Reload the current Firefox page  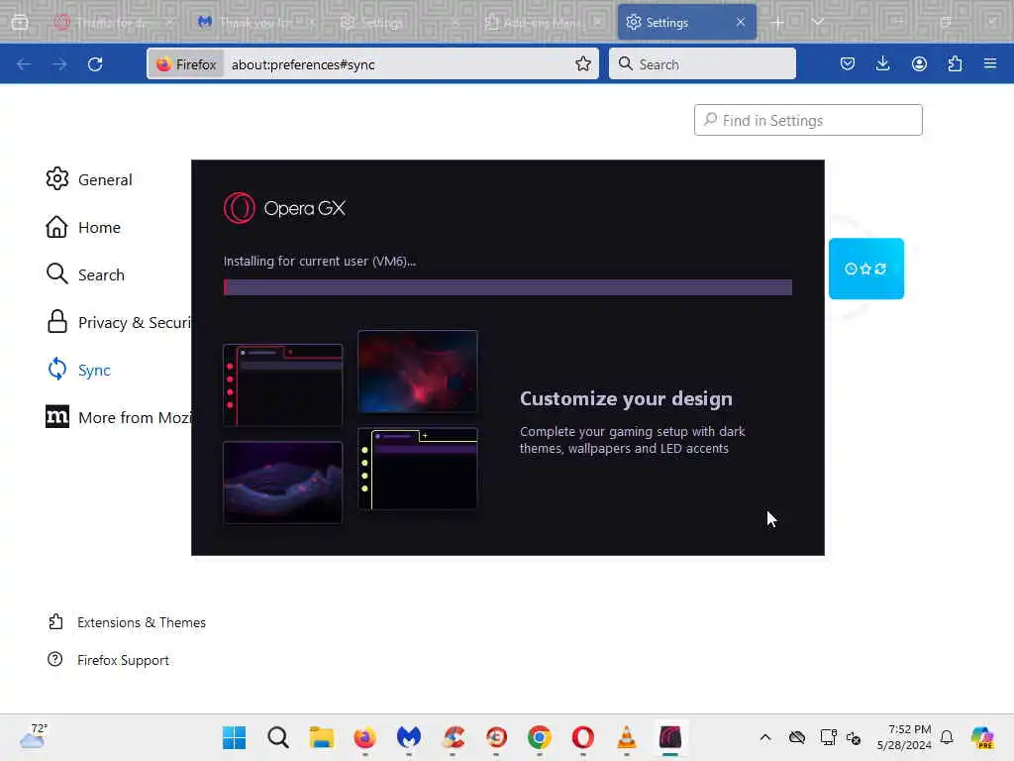click(95, 64)
